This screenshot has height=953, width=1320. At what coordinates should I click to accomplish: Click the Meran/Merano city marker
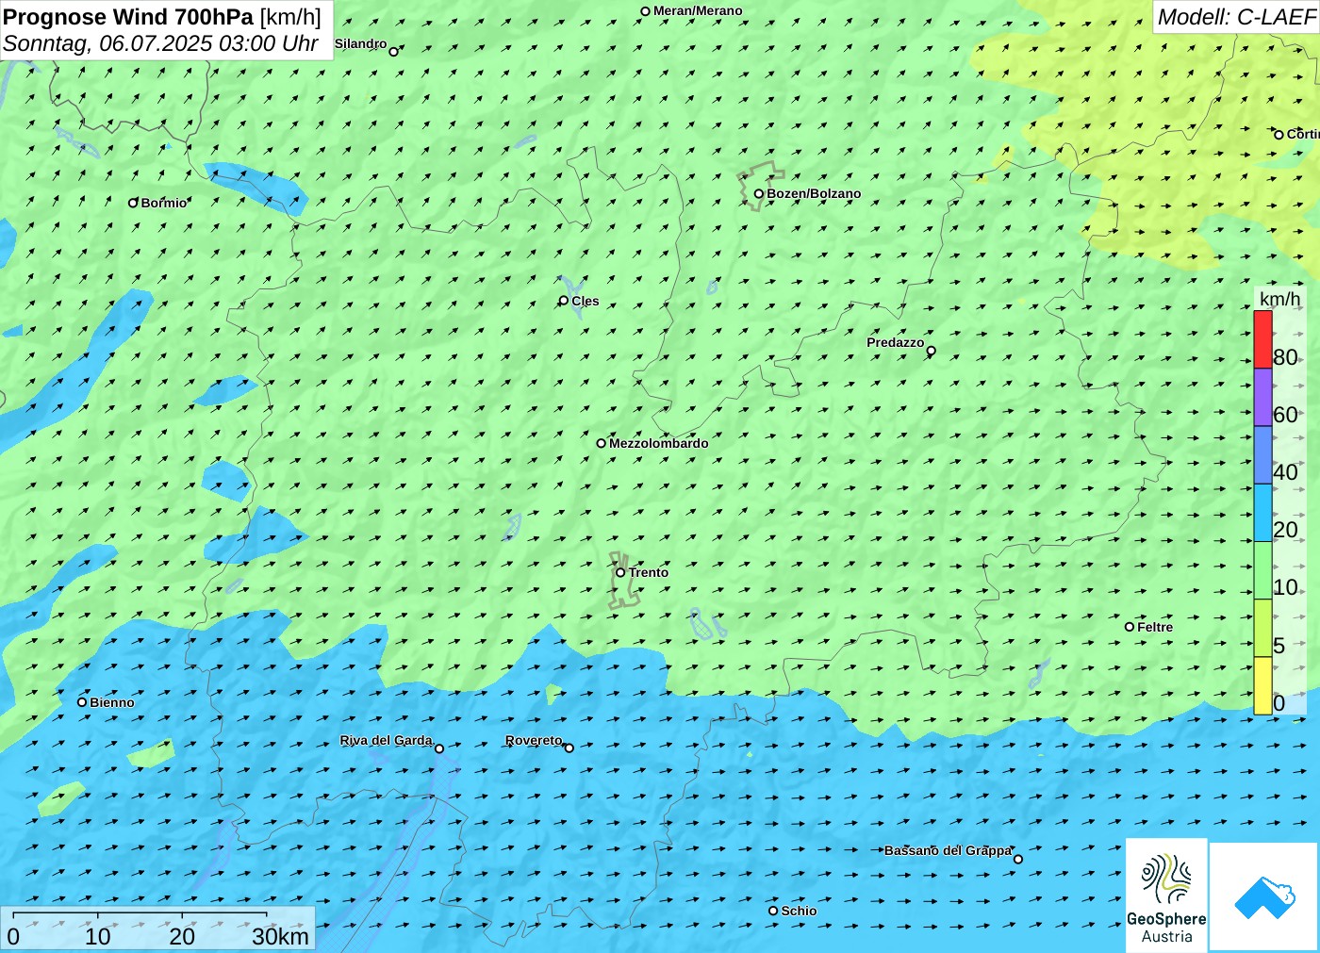[646, 11]
